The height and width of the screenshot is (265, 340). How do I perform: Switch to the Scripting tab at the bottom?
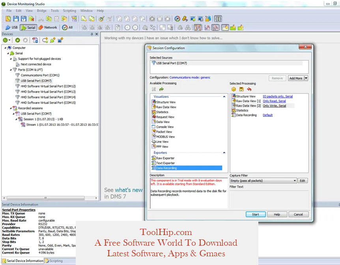coord(54,261)
